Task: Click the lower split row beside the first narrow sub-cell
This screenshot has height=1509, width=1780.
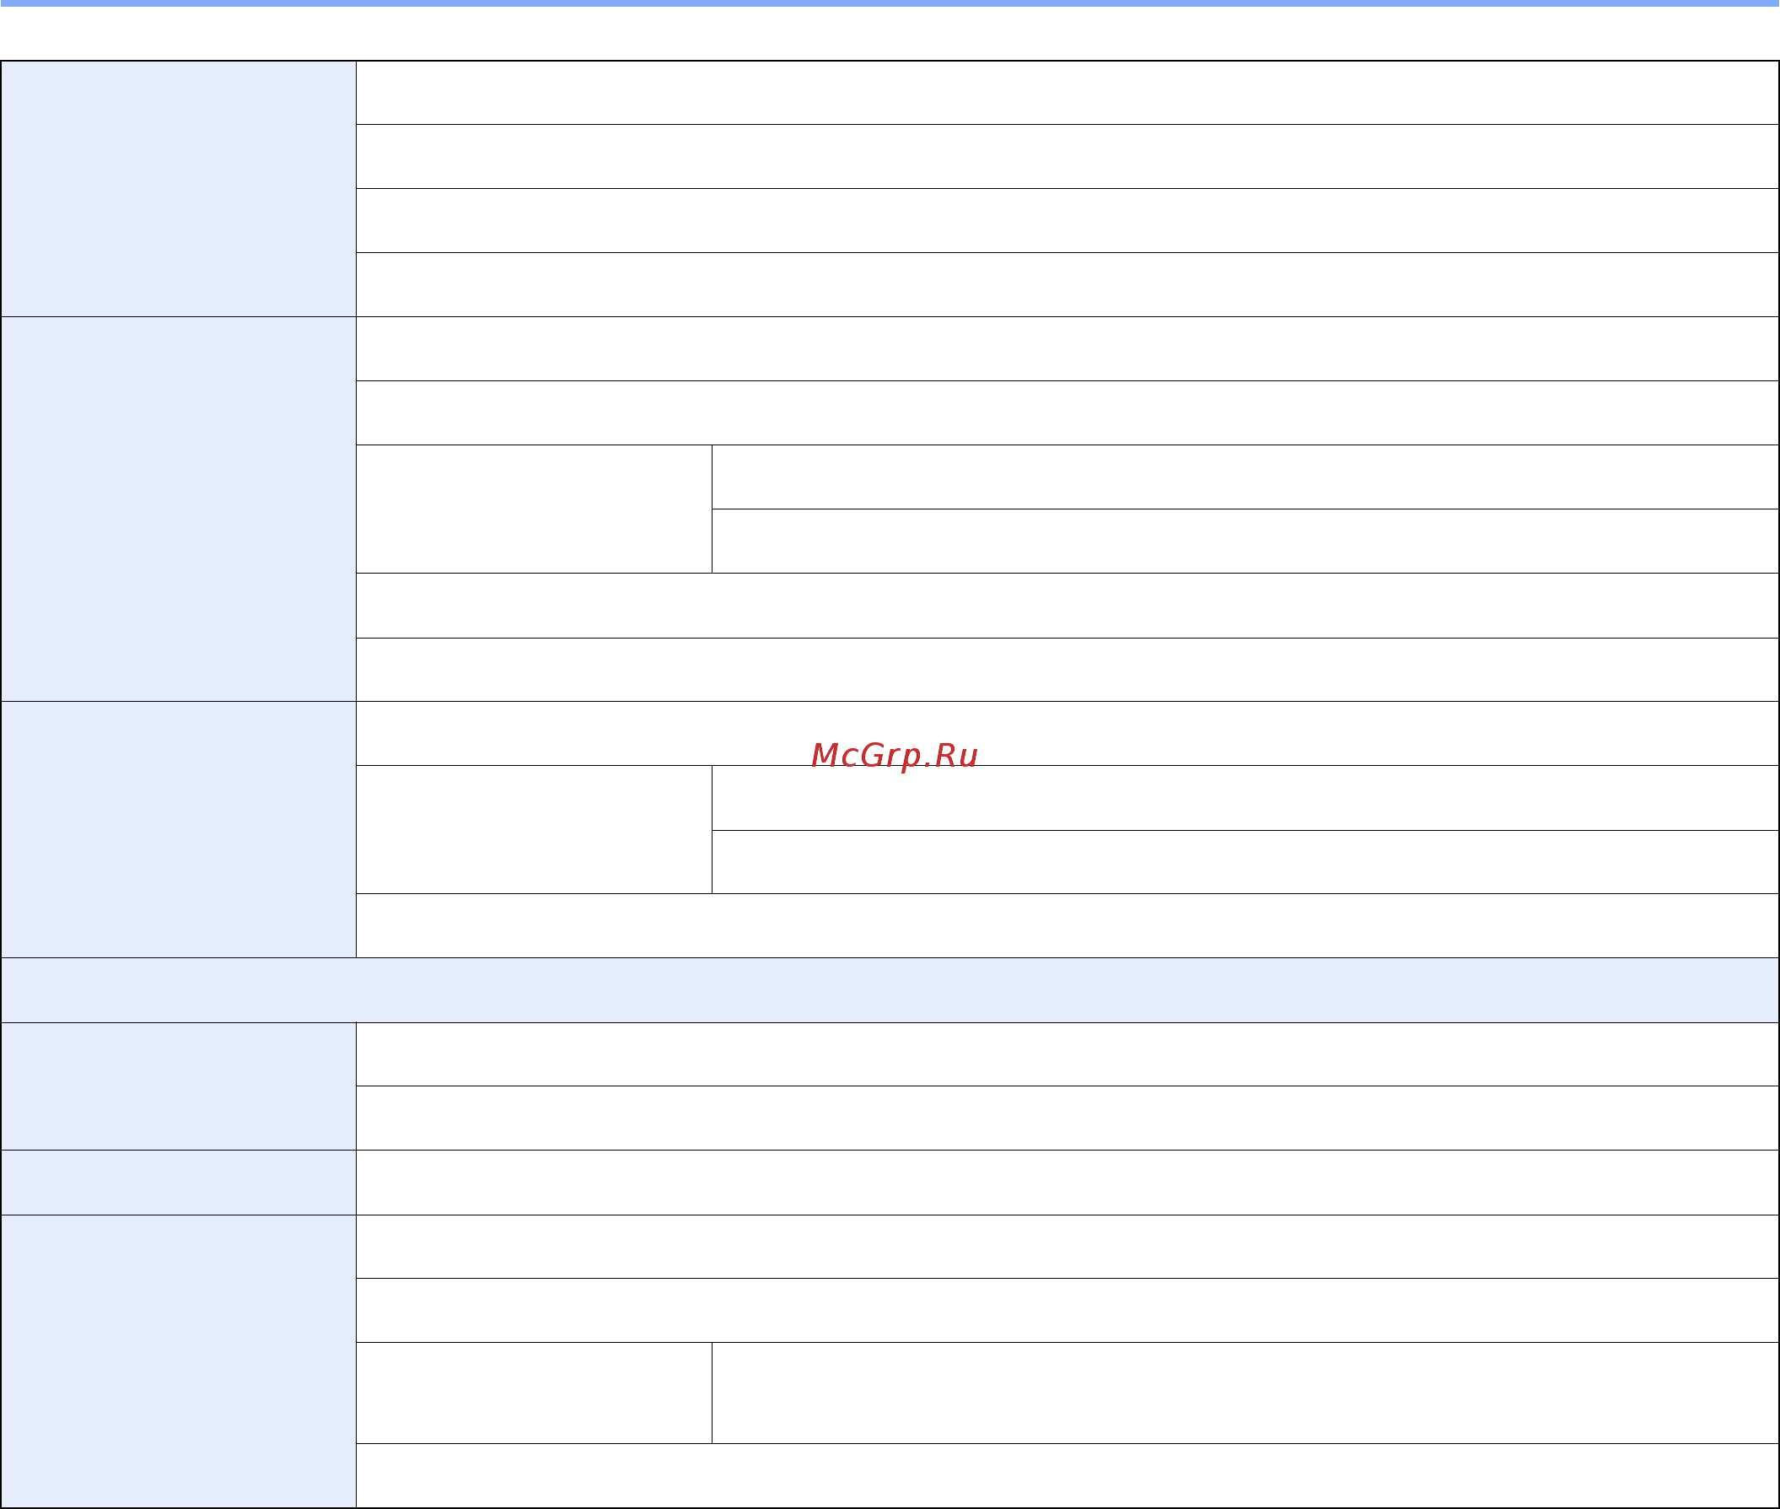Action: click(x=1245, y=542)
